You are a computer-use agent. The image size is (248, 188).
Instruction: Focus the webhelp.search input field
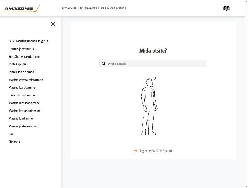tap(153, 64)
